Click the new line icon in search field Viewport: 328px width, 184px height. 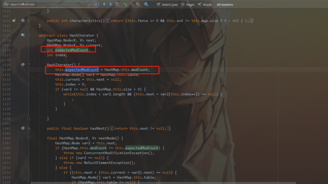click(x=89, y=4)
